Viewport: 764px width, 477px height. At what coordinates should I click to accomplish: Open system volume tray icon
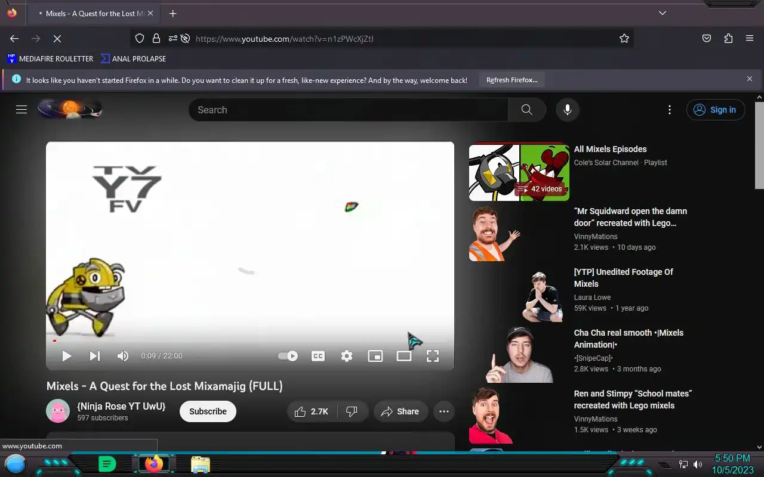click(x=698, y=464)
